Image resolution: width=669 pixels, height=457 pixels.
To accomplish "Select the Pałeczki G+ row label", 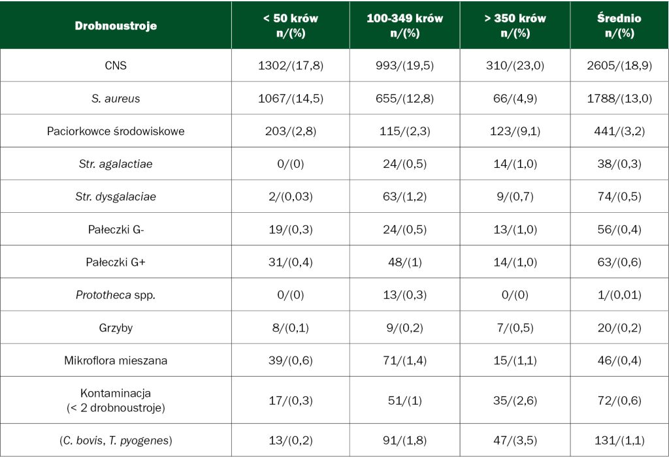I will [x=116, y=262].
